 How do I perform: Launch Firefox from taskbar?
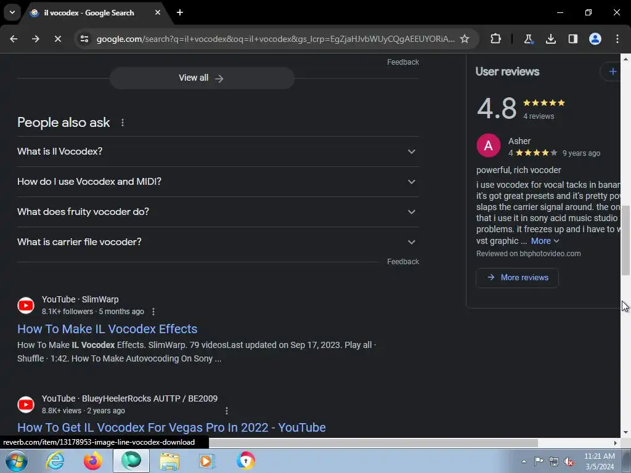(x=93, y=461)
